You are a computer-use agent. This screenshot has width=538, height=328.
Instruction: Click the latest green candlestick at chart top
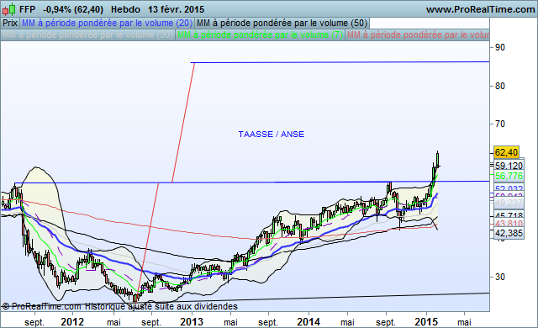click(x=437, y=159)
